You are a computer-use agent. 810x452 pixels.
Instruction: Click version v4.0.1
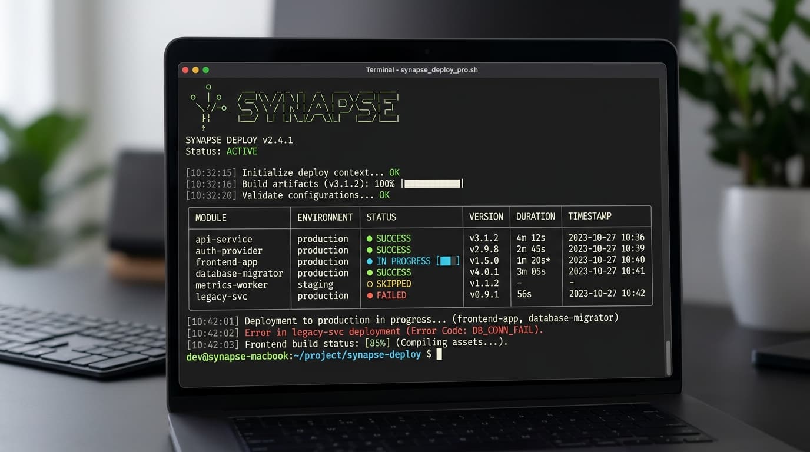pos(484,272)
